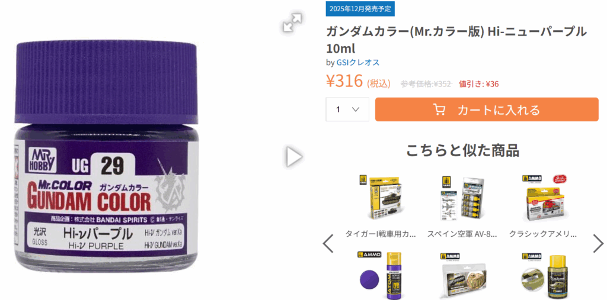The height and width of the screenshot is (300, 607).
Task: Expand product image to fullscreen view
Action: click(x=292, y=22)
